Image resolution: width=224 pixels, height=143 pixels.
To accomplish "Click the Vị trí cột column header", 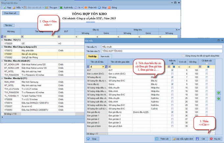I will 183,62.
